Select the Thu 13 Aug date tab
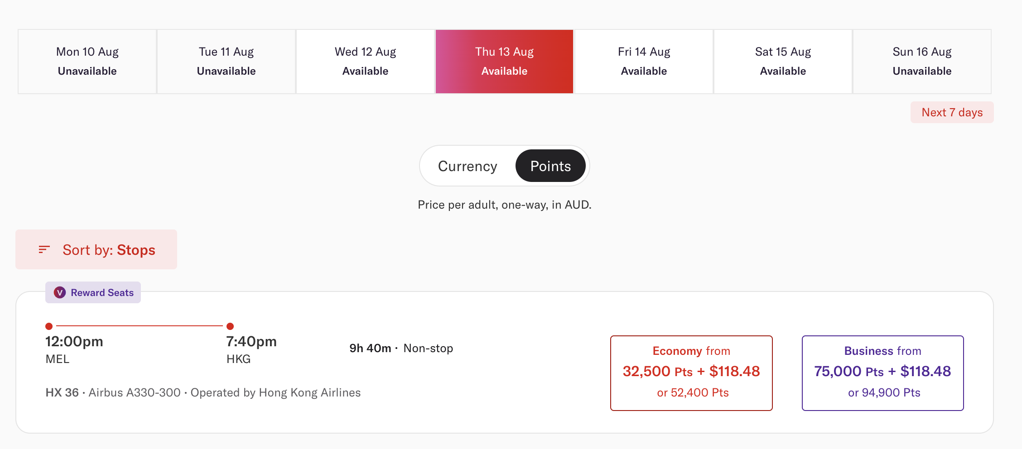Viewport: 1022px width, 449px height. coord(505,62)
